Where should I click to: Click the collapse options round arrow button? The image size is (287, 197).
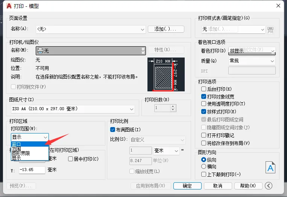coord(268,186)
